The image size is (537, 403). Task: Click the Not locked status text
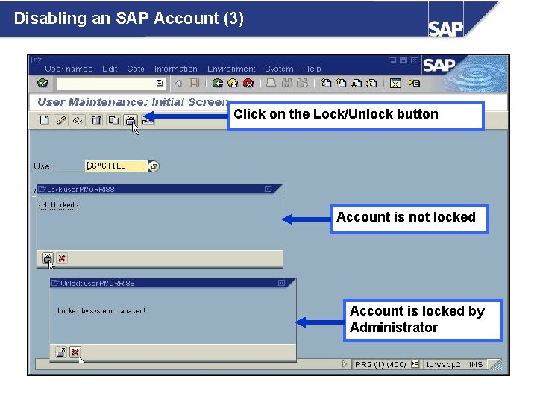pyautogui.click(x=59, y=205)
